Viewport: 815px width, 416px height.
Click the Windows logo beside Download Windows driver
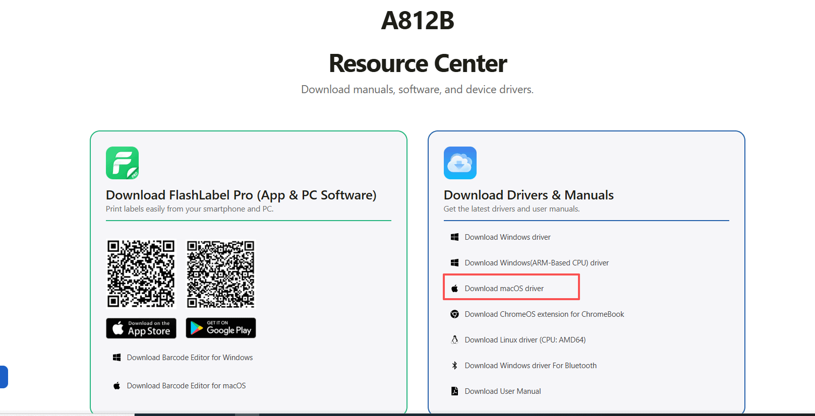[x=454, y=237]
